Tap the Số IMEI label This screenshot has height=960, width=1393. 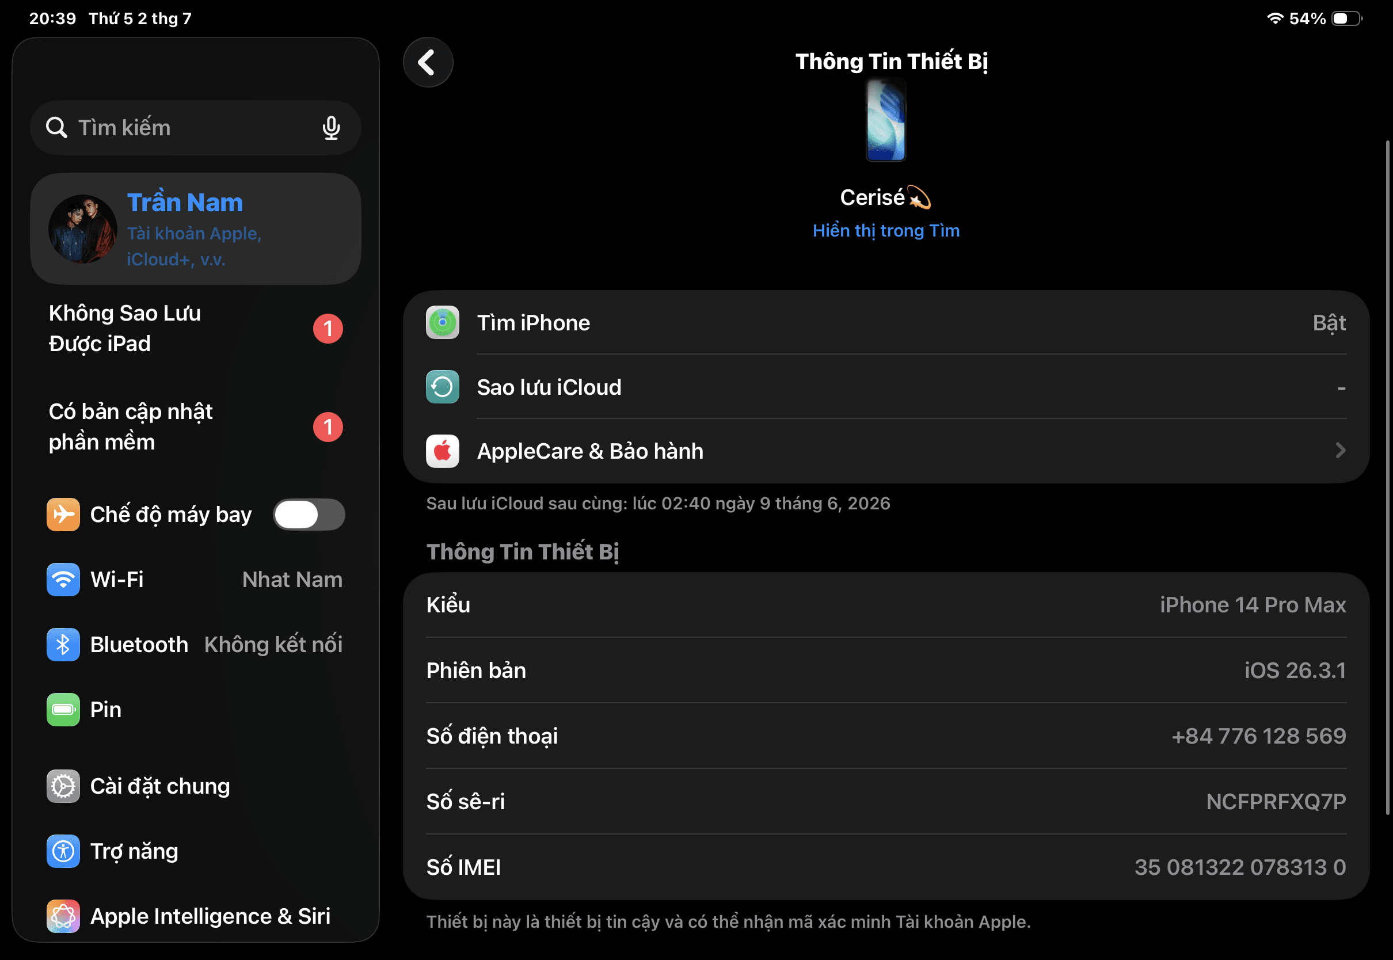(463, 867)
